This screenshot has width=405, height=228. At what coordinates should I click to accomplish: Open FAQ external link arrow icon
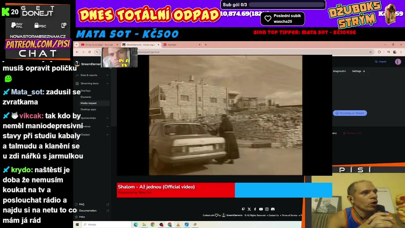(108, 204)
